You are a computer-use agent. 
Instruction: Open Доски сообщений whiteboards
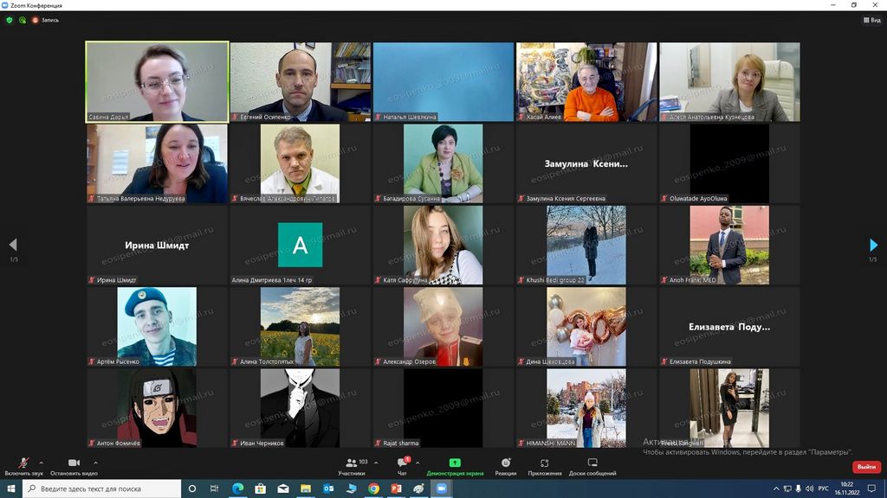click(592, 465)
